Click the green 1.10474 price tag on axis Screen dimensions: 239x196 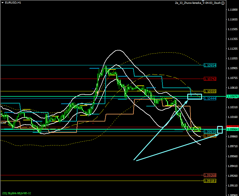232,96
